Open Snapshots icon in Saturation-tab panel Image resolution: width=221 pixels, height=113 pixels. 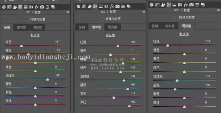(129, 6)
